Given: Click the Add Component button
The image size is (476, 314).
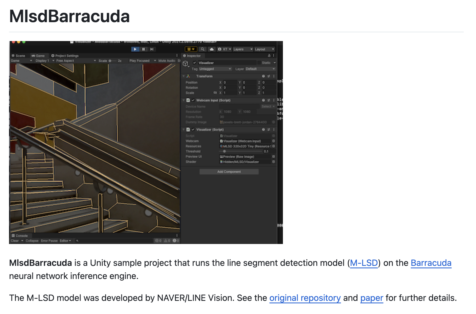Looking at the screenshot, I should (x=229, y=172).
